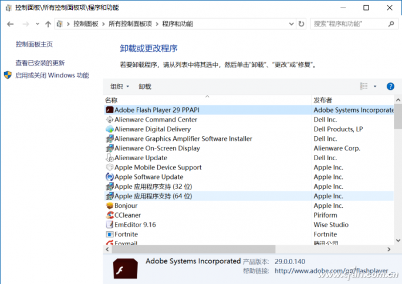Refresh the address bar location
The width and height of the screenshot is (402, 284).
coord(301,24)
